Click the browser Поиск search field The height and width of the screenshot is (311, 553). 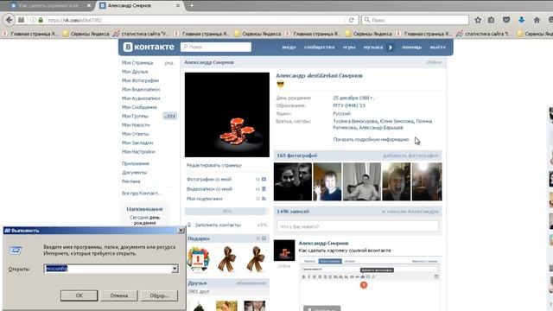pos(415,20)
